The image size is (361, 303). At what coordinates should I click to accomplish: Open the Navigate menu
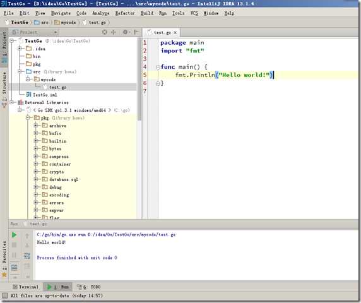61,13
